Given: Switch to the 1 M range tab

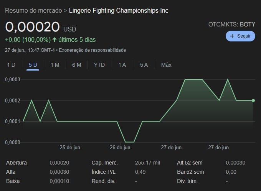Looking at the screenshot, I should tap(55, 65).
